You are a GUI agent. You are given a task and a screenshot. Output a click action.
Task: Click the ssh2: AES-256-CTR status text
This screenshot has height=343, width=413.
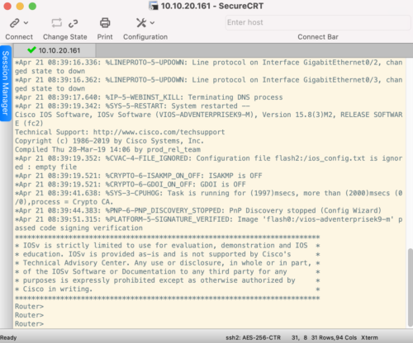click(253, 337)
